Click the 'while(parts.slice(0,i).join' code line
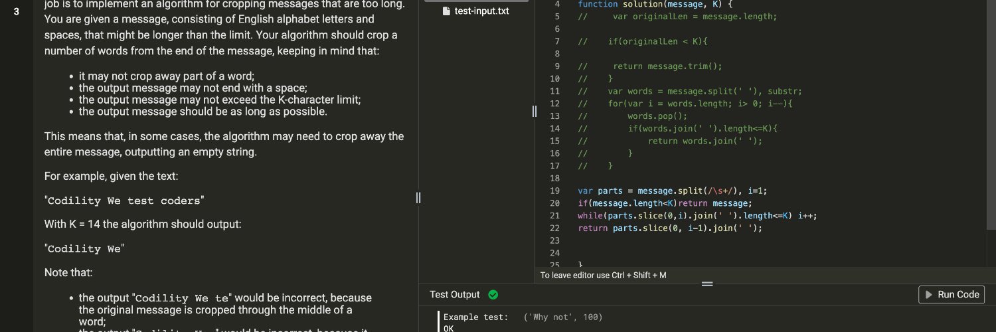This screenshot has width=996, height=332. tap(697, 216)
